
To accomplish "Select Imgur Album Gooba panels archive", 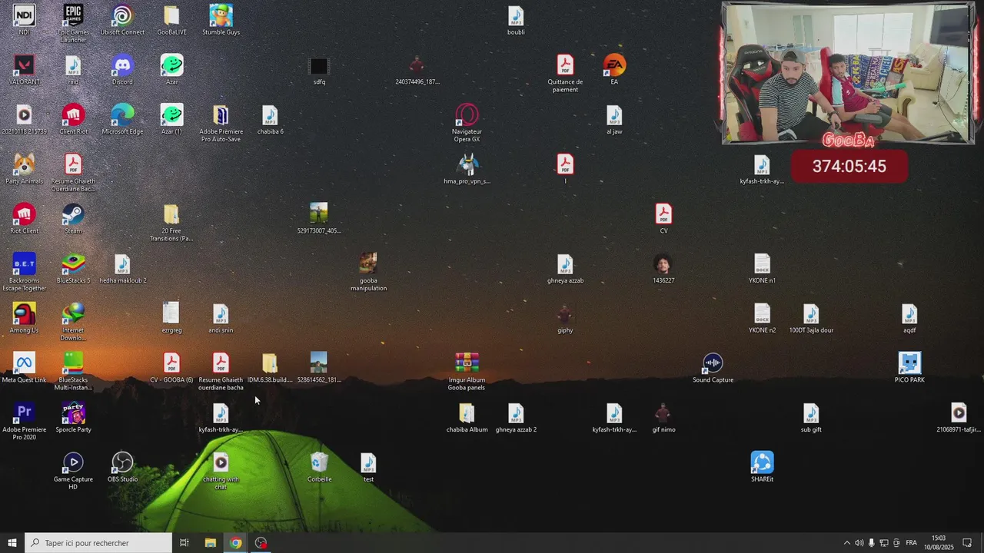I will [467, 364].
